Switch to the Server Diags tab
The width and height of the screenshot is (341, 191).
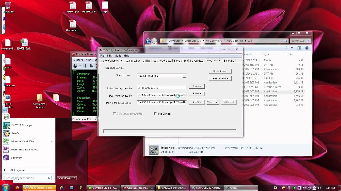point(197,61)
